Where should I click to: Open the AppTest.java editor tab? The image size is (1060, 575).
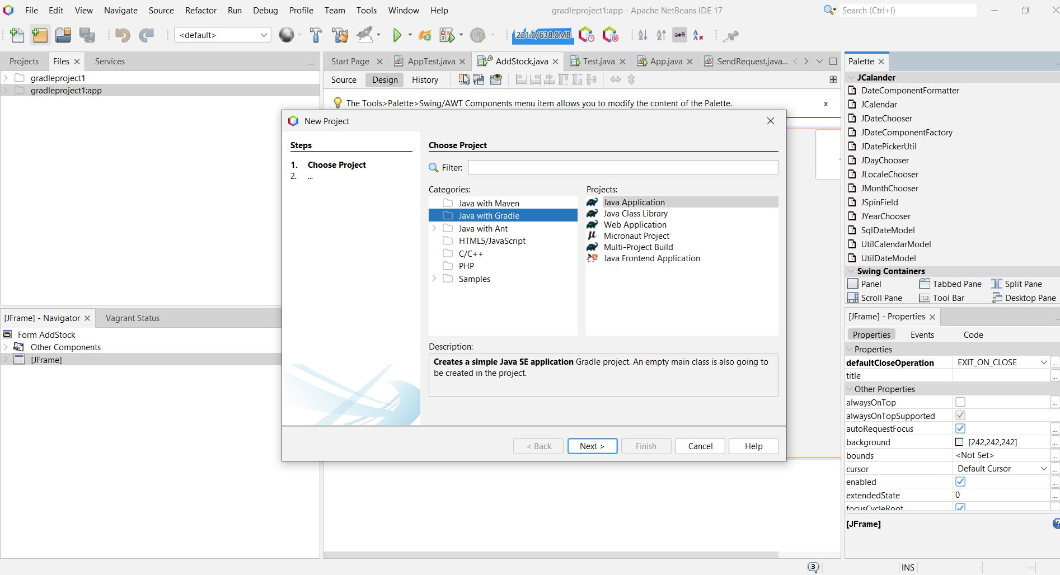click(431, 62)
